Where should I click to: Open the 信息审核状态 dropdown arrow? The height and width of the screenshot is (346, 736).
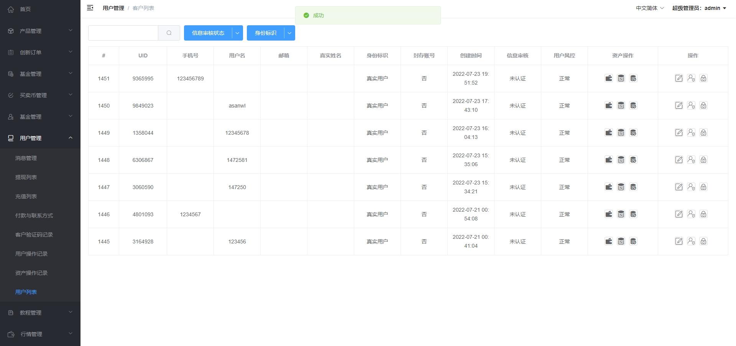click(x=237, y=33)
